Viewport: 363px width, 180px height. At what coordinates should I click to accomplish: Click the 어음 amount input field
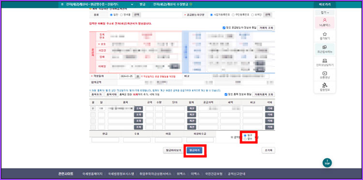pos(168,140)
